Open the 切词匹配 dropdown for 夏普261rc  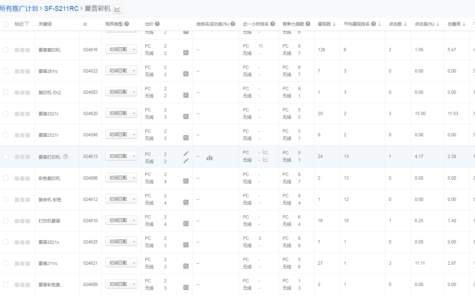click(x=121, y=71)
